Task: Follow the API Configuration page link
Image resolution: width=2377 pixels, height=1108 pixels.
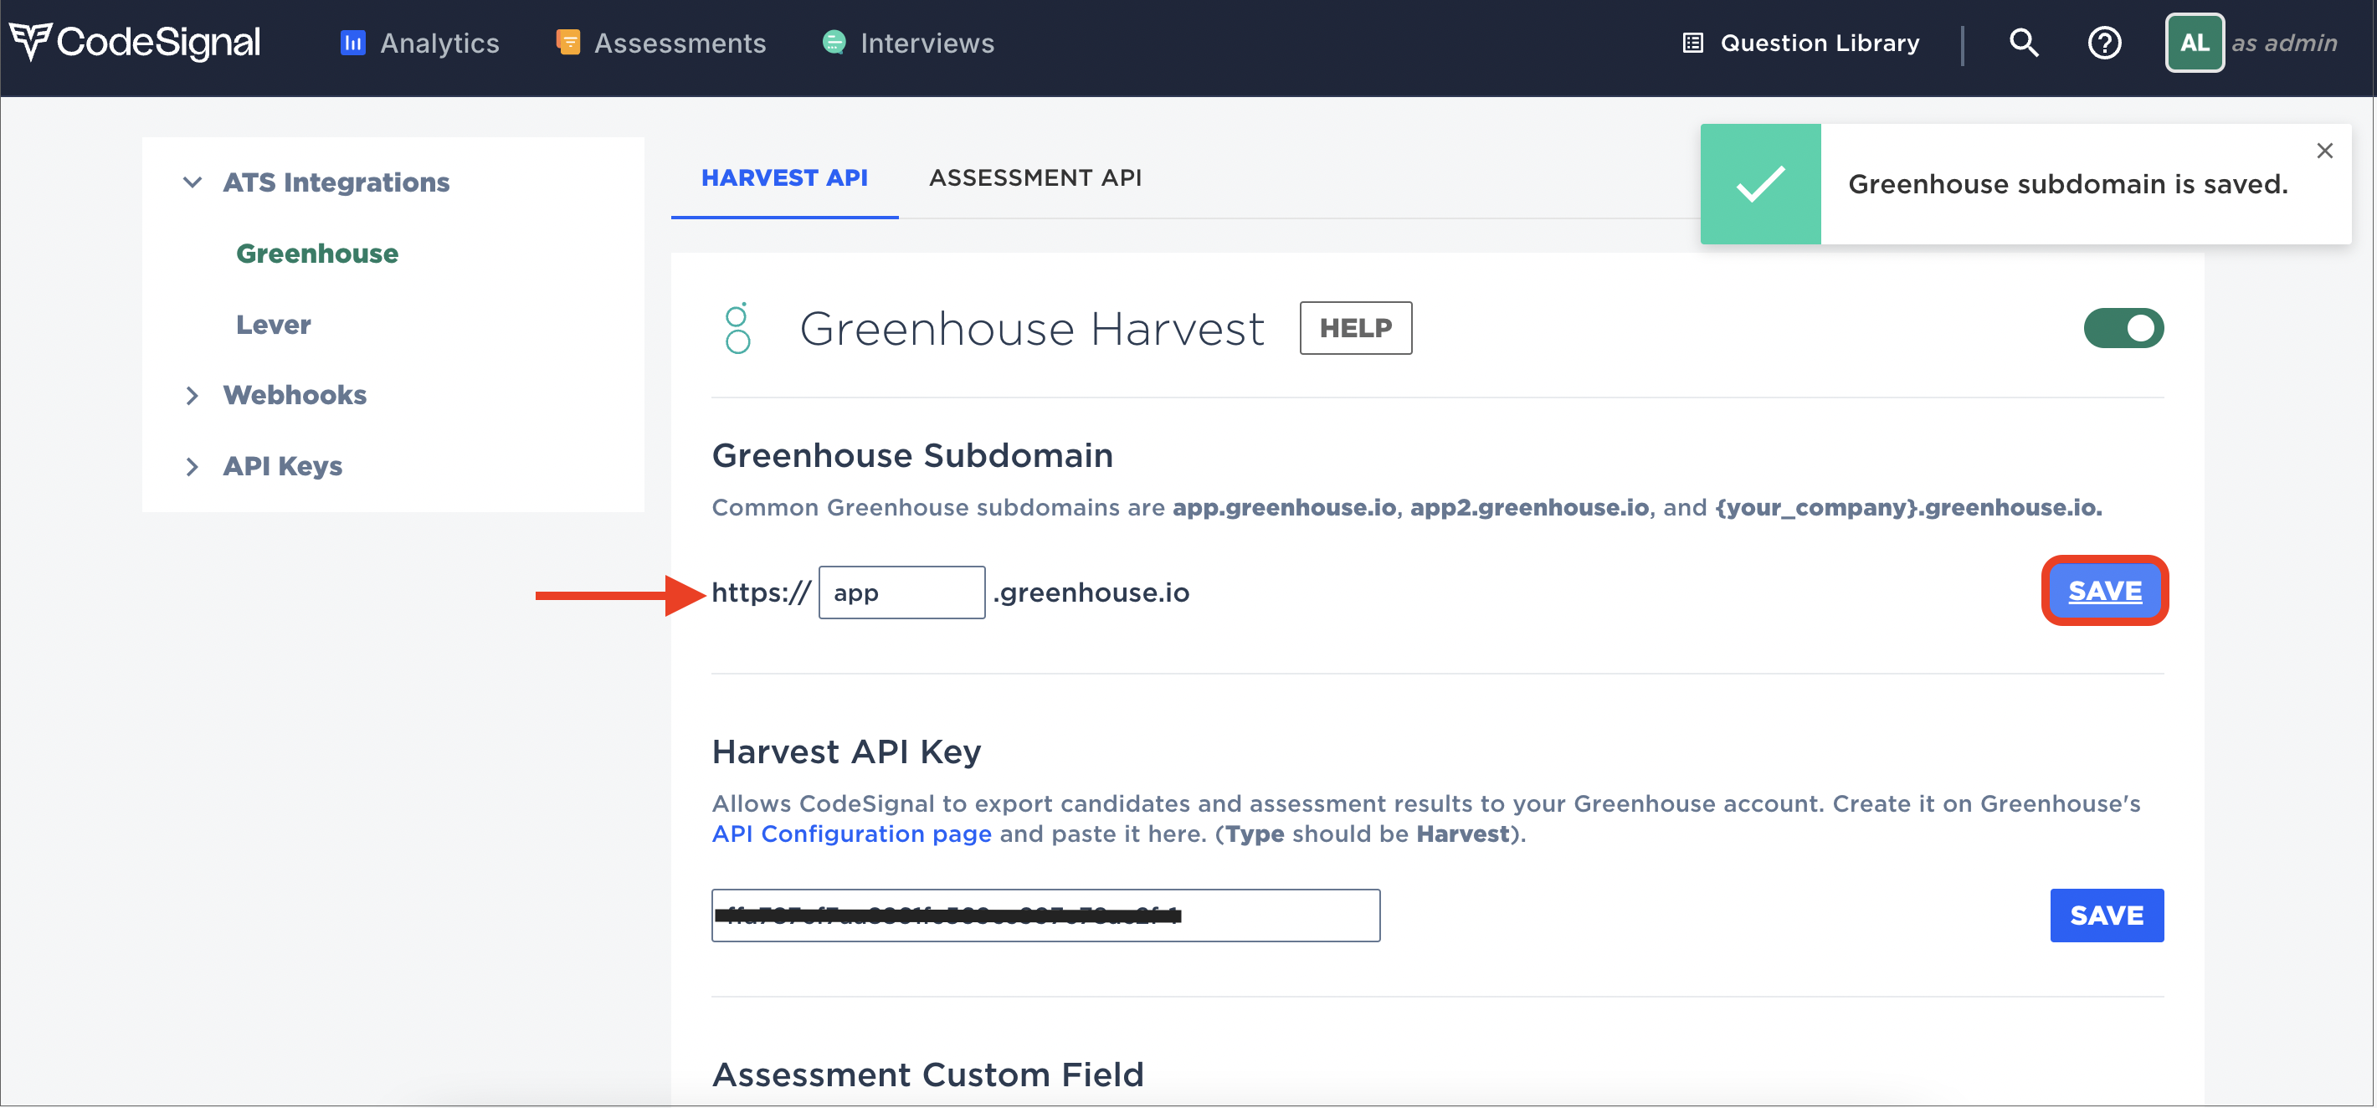Action: [850, 834]
